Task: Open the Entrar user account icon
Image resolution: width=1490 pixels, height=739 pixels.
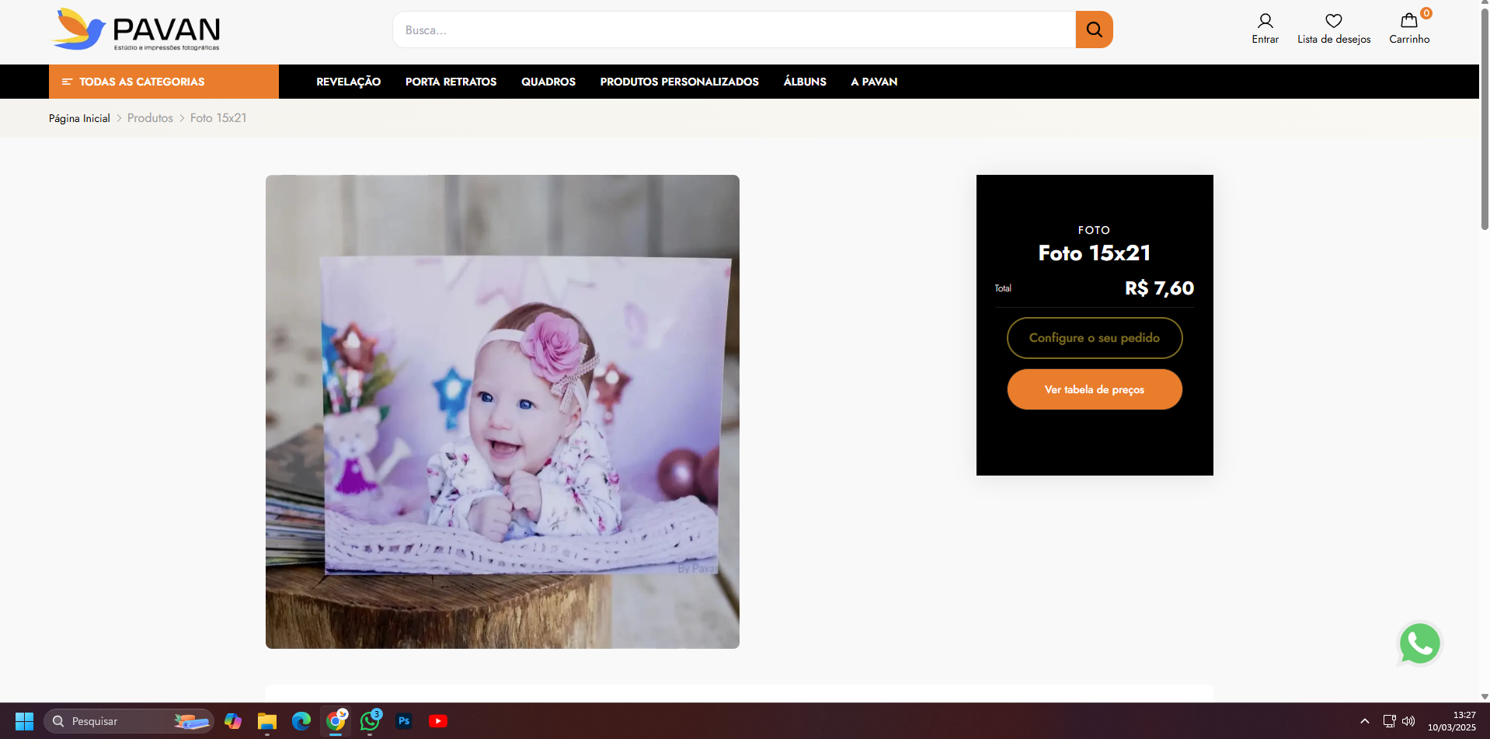Action: tap(1265, 21)
